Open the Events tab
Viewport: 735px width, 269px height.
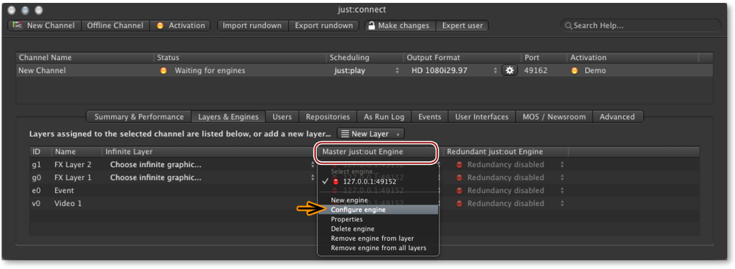tap(429, 116)
